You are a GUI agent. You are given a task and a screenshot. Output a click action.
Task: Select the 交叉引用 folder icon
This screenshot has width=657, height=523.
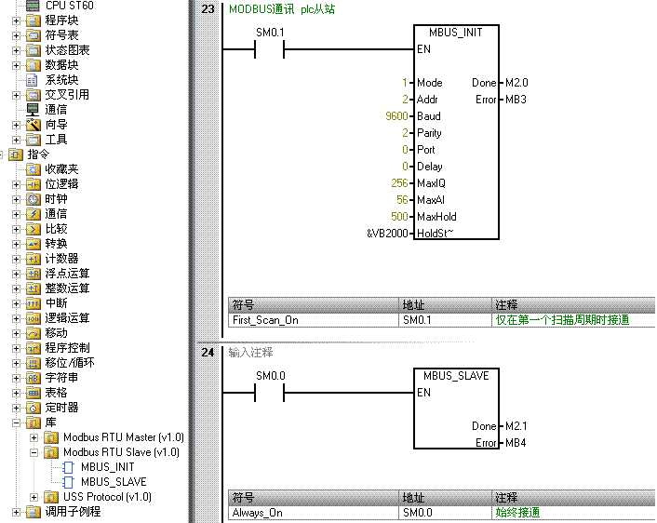click(34, 95)
